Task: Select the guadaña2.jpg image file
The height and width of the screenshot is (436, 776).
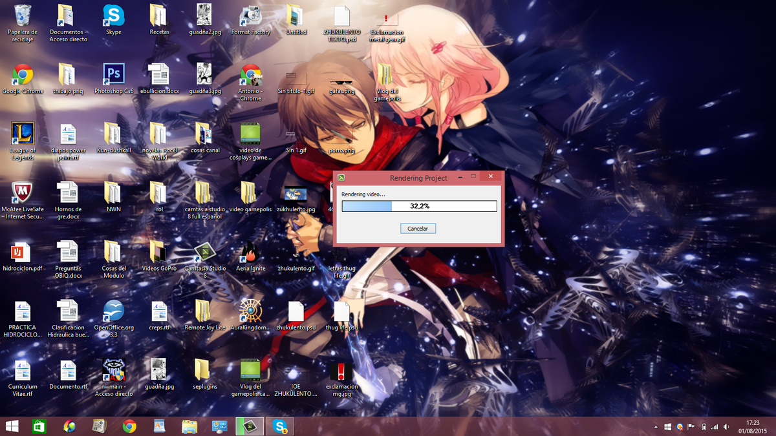Action: click(205, 19)
